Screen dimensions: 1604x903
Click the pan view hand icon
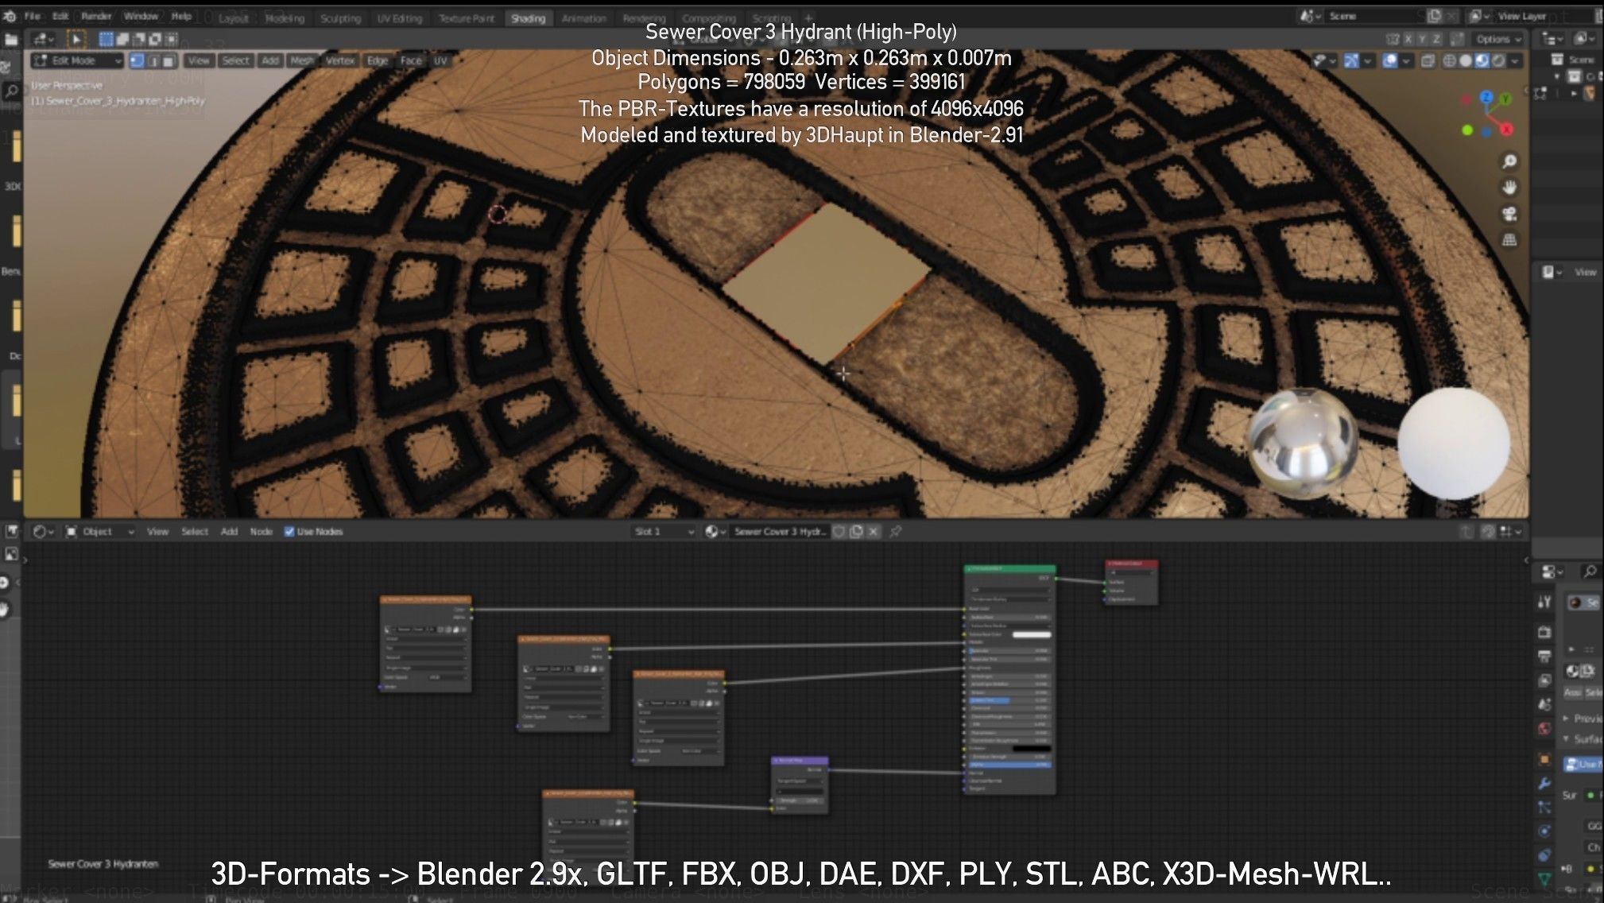[1509, 188]
